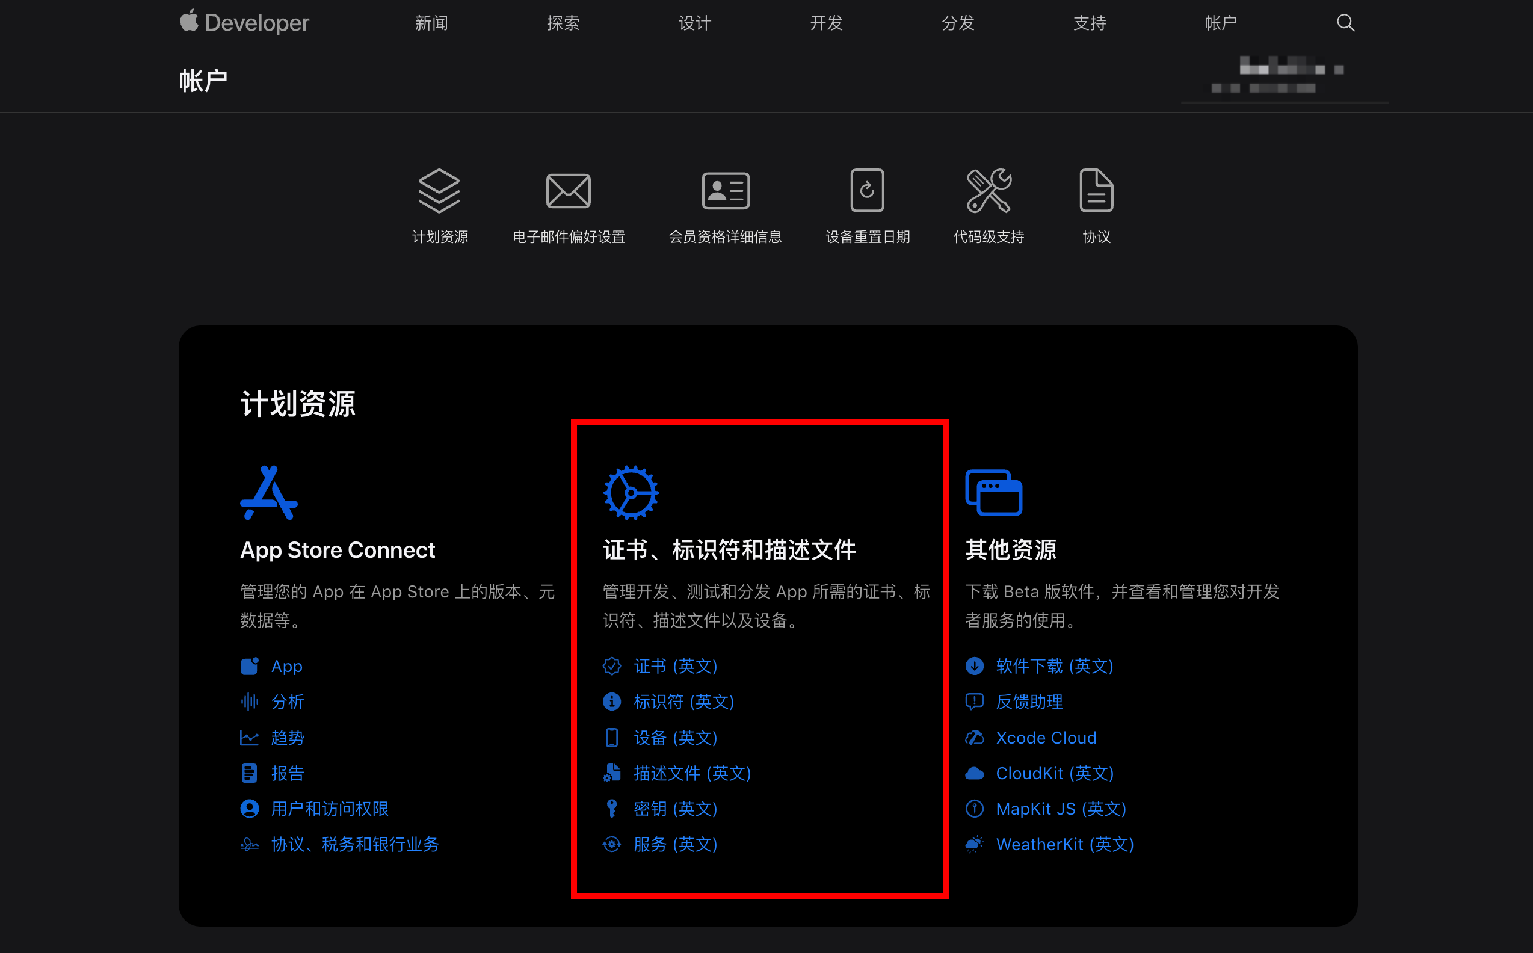Click the App Store Connect logo icon
Viewport: 1533px width, 953px height.
pyautogui.click(x=269, y=493)
